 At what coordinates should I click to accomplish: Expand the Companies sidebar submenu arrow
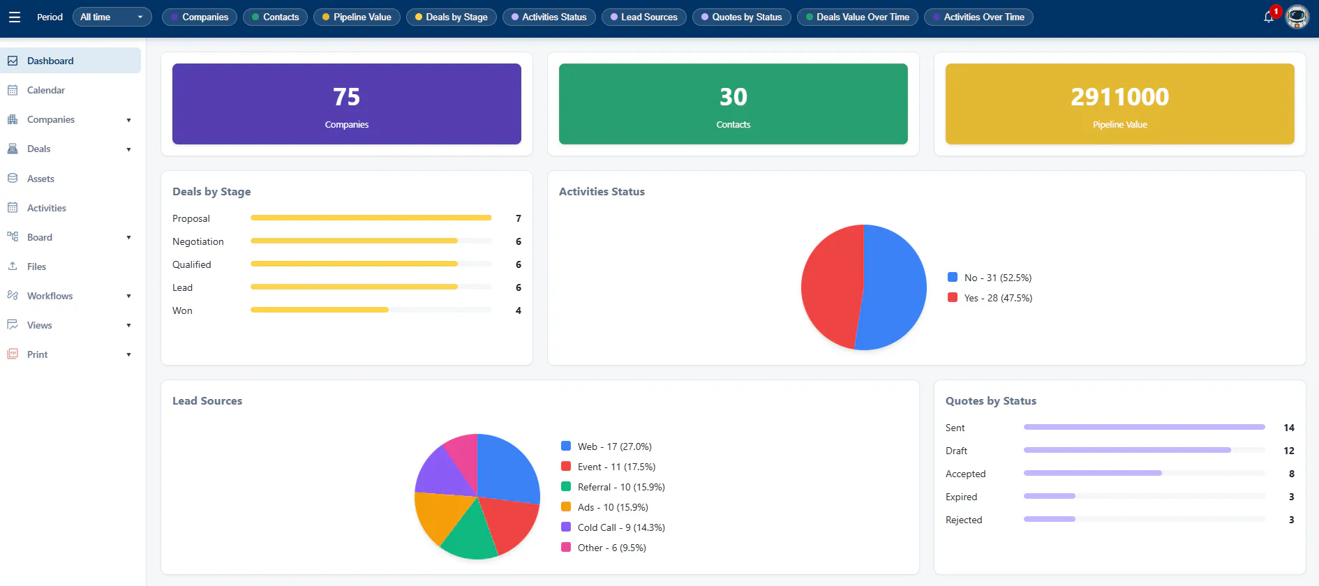pos(128,120)
